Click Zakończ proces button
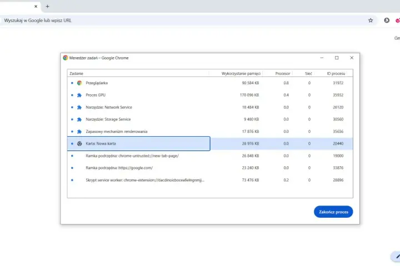Screen dimensions: 400x266 click(333, 212)
